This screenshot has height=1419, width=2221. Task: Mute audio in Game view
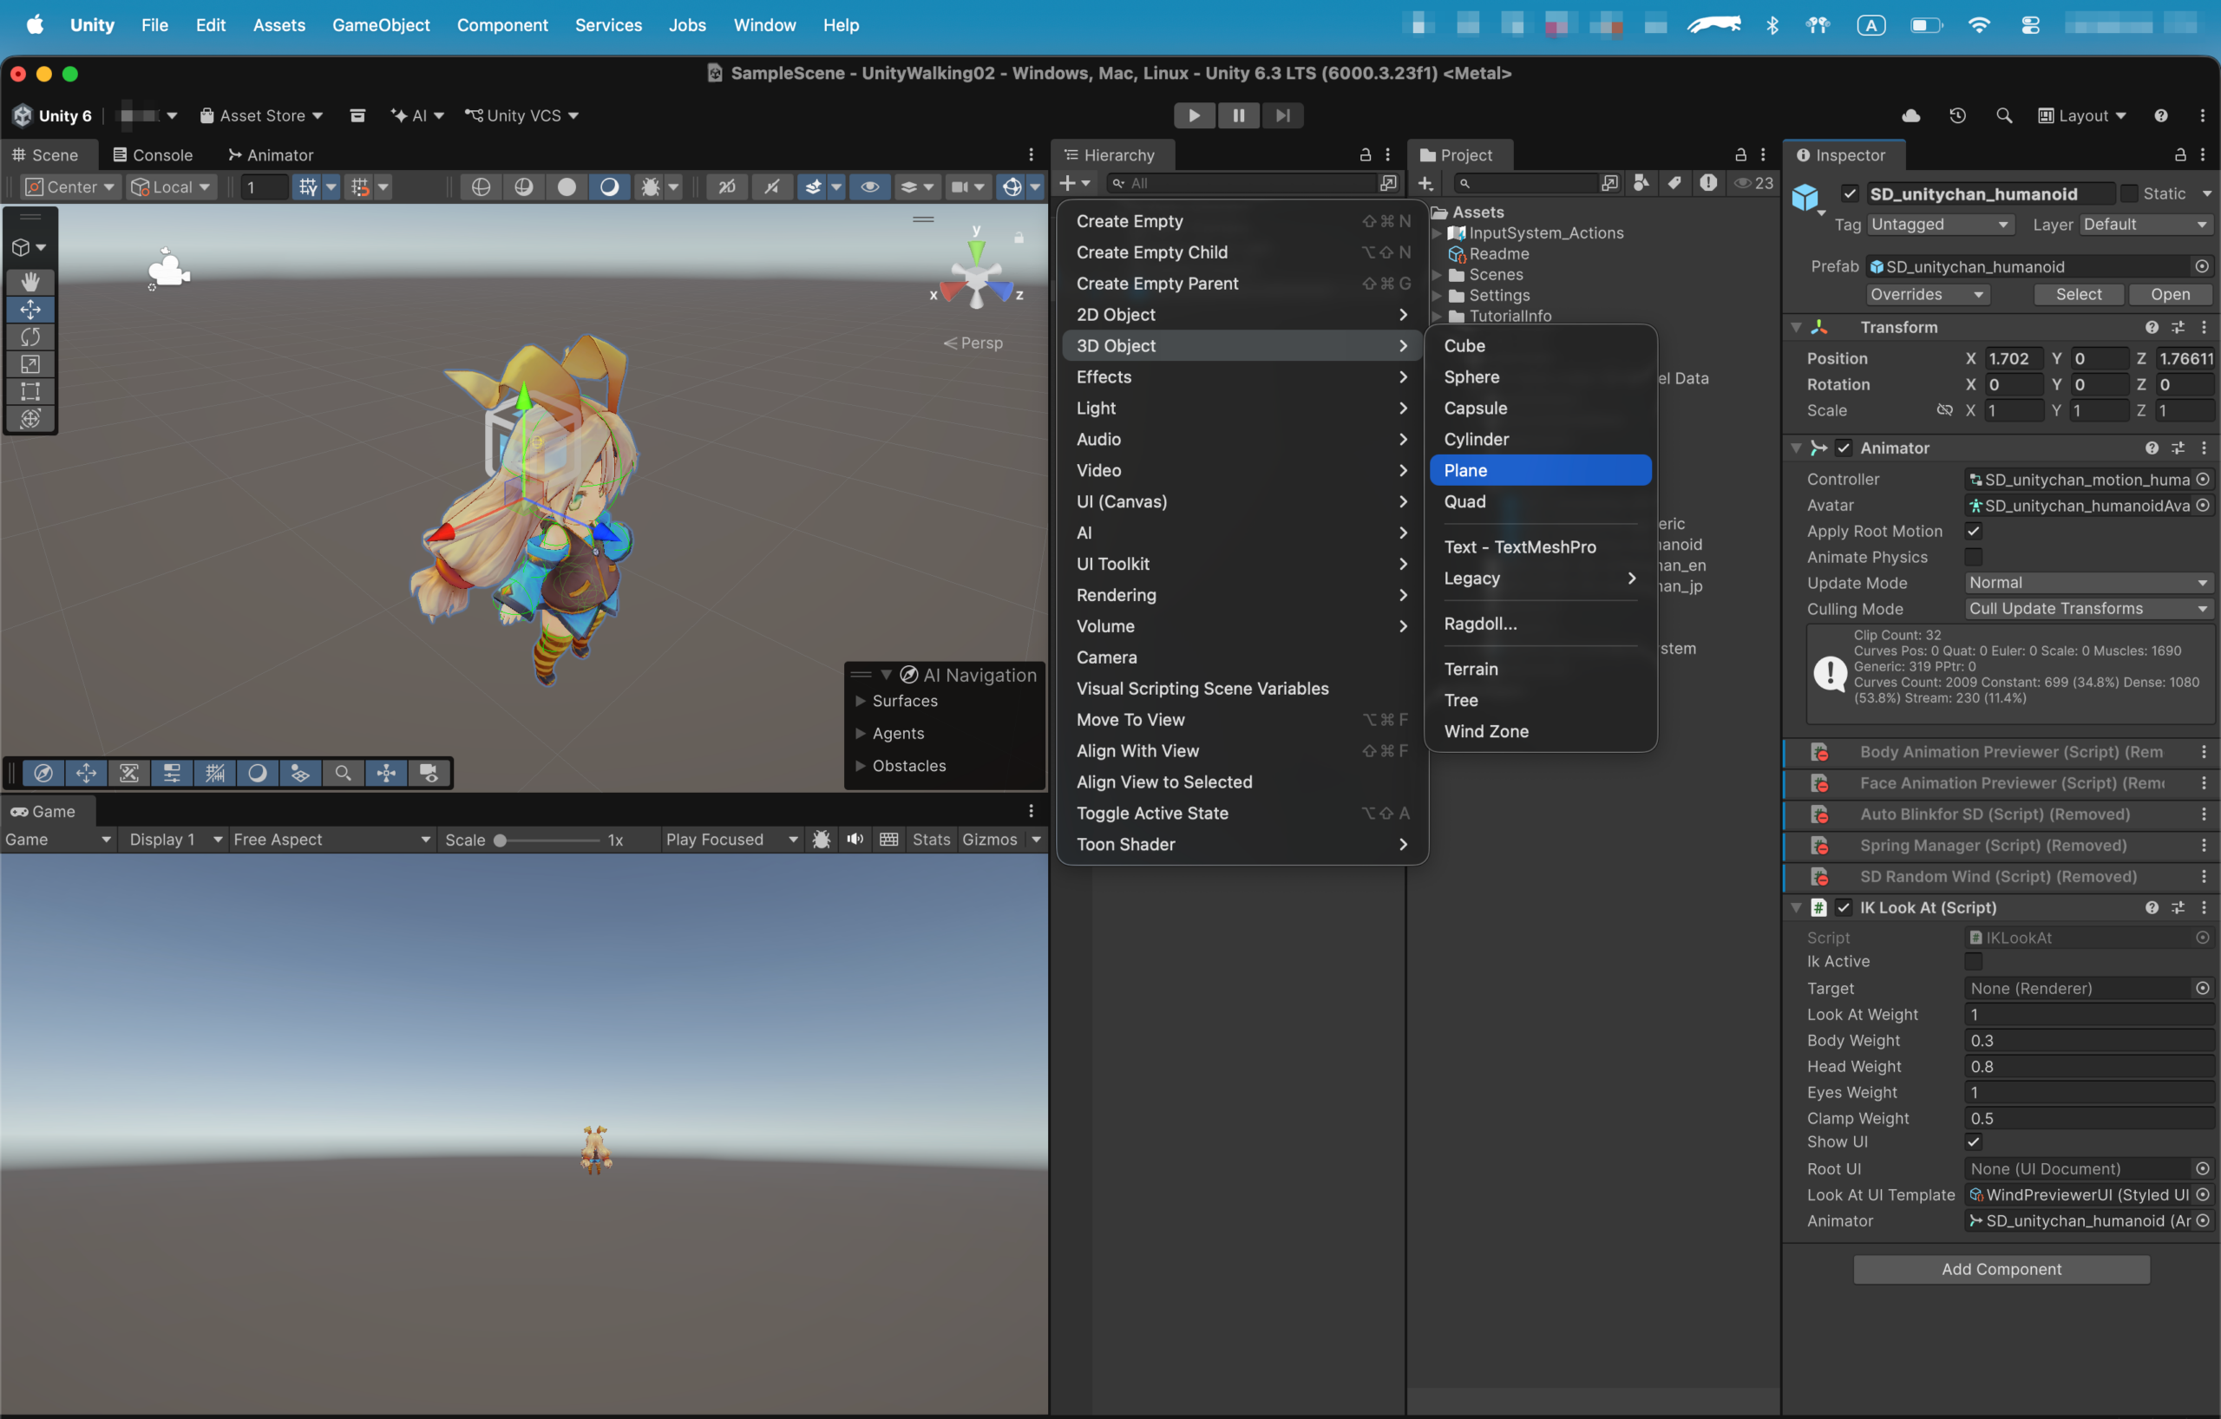855,839
